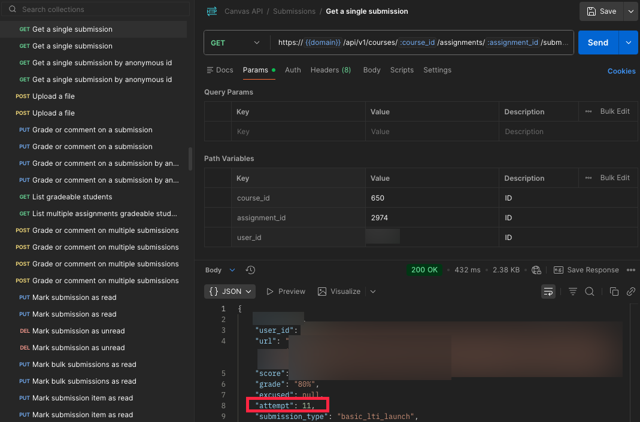Click the blue Send button

click(598, 42)
